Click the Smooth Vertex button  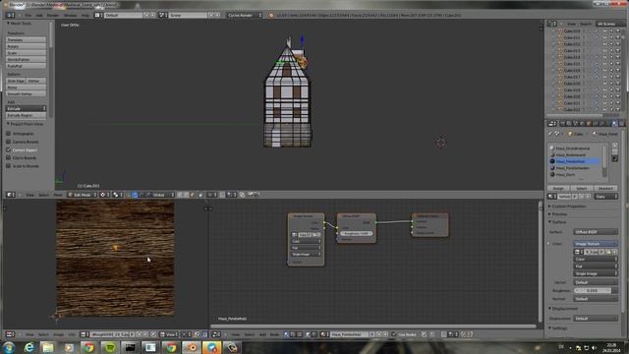click(x=26, y=93)
